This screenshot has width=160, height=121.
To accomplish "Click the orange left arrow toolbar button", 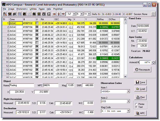I will pyautogui.click(x=54, y=14).
